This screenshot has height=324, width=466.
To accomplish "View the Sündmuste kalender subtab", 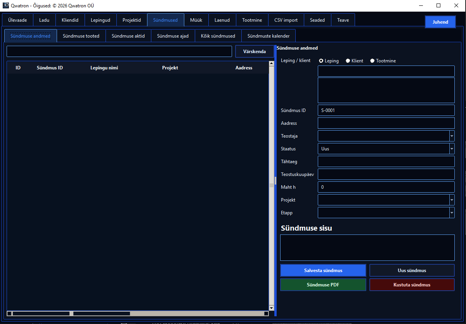I will point(269,36).
